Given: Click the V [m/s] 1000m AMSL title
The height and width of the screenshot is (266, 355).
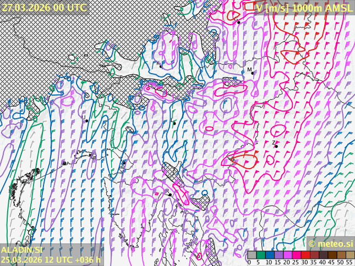Looking at the screenshot, I should pos(304,7).
